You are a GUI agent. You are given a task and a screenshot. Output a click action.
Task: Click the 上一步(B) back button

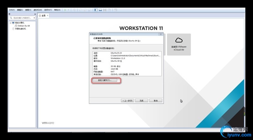tap(127, 100)
